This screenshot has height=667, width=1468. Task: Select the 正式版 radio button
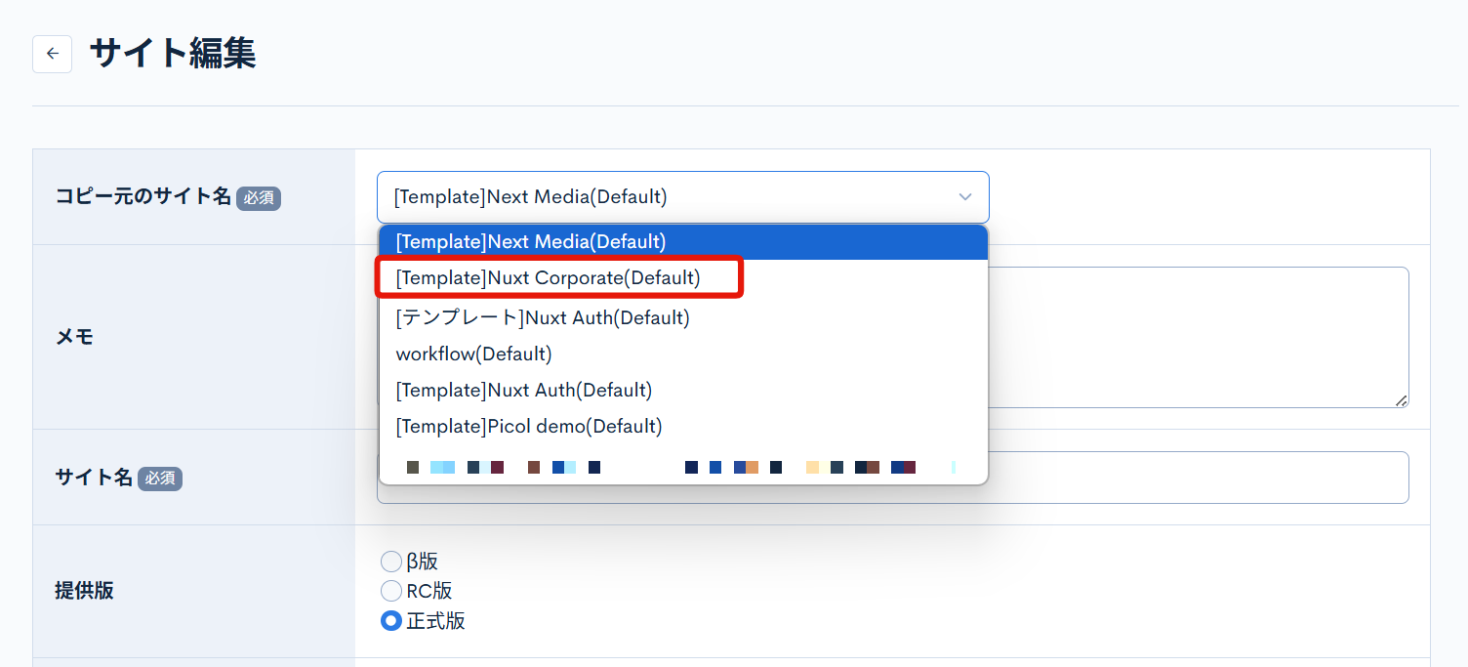tap(390, 621)
